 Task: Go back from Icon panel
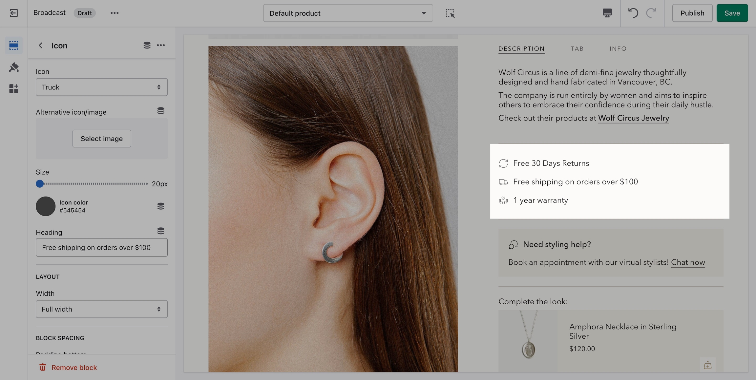tap(40, 46)
